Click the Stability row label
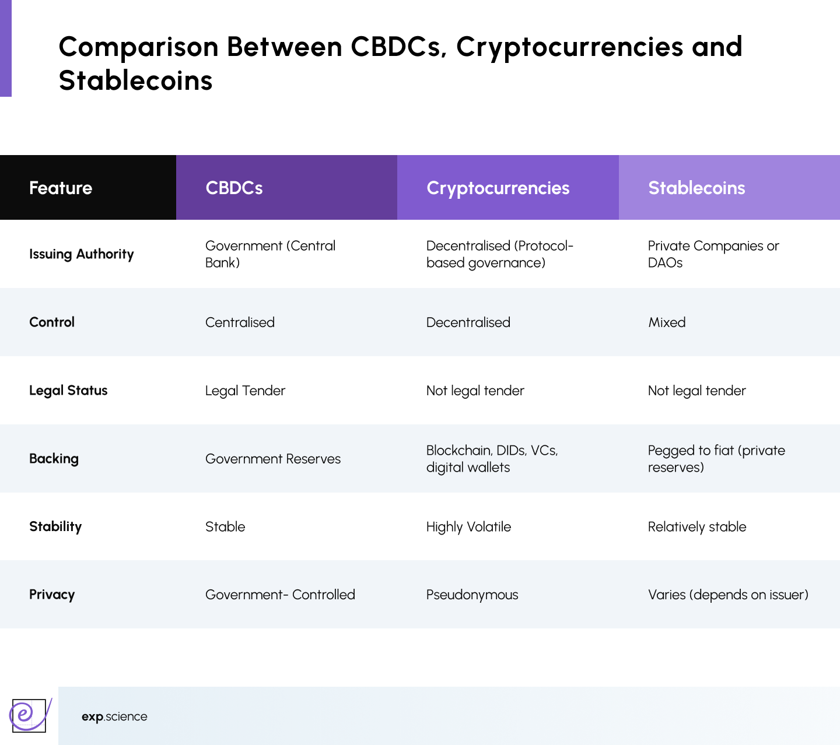The height and width of the screenshot is (745, 840). pos(55,526)
